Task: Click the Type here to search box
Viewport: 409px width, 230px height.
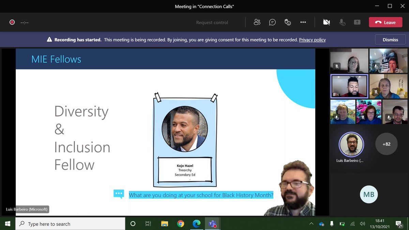Action: [x=71, y=224]
